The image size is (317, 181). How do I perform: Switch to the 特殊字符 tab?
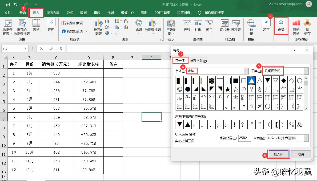pyautogui.click(x=199, y=60)
